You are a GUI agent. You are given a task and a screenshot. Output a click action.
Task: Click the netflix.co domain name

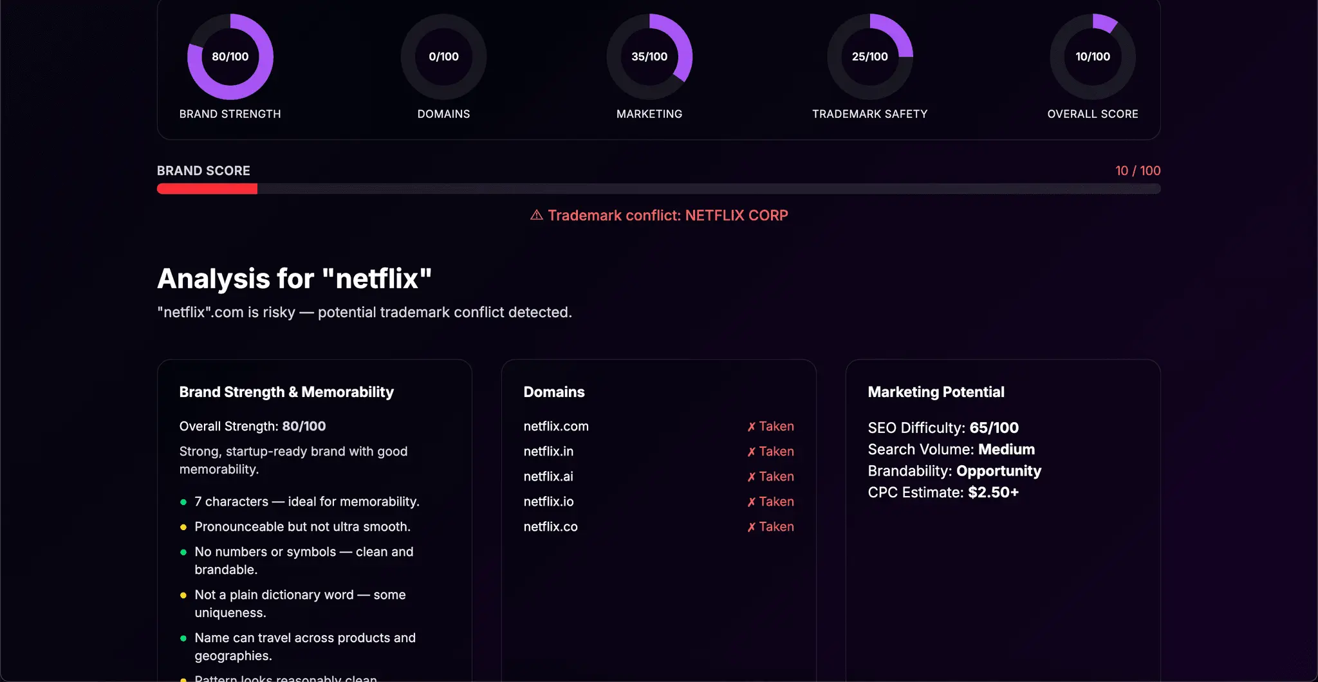pyautogui.click(x=550, y=526)
